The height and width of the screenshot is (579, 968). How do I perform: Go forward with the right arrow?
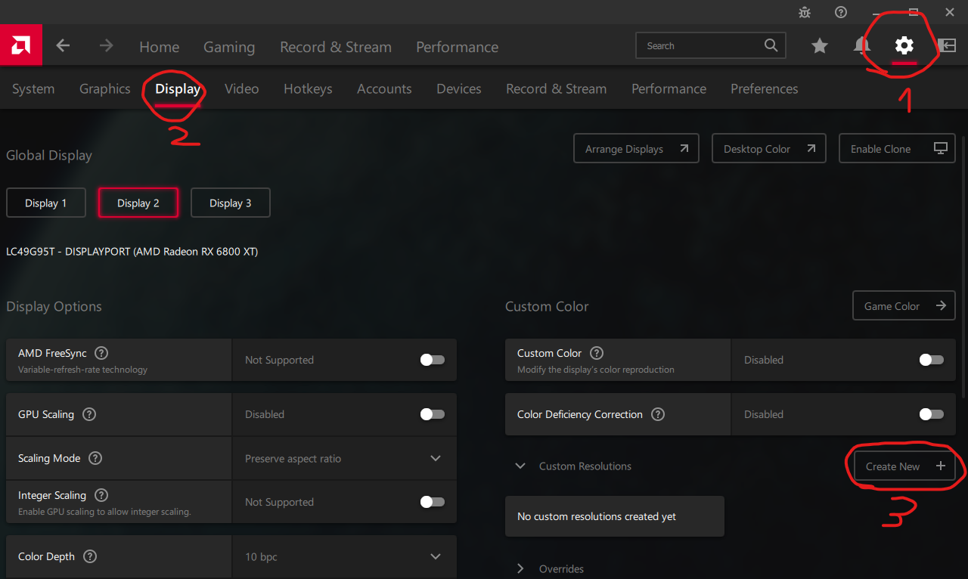click(106, 46)
